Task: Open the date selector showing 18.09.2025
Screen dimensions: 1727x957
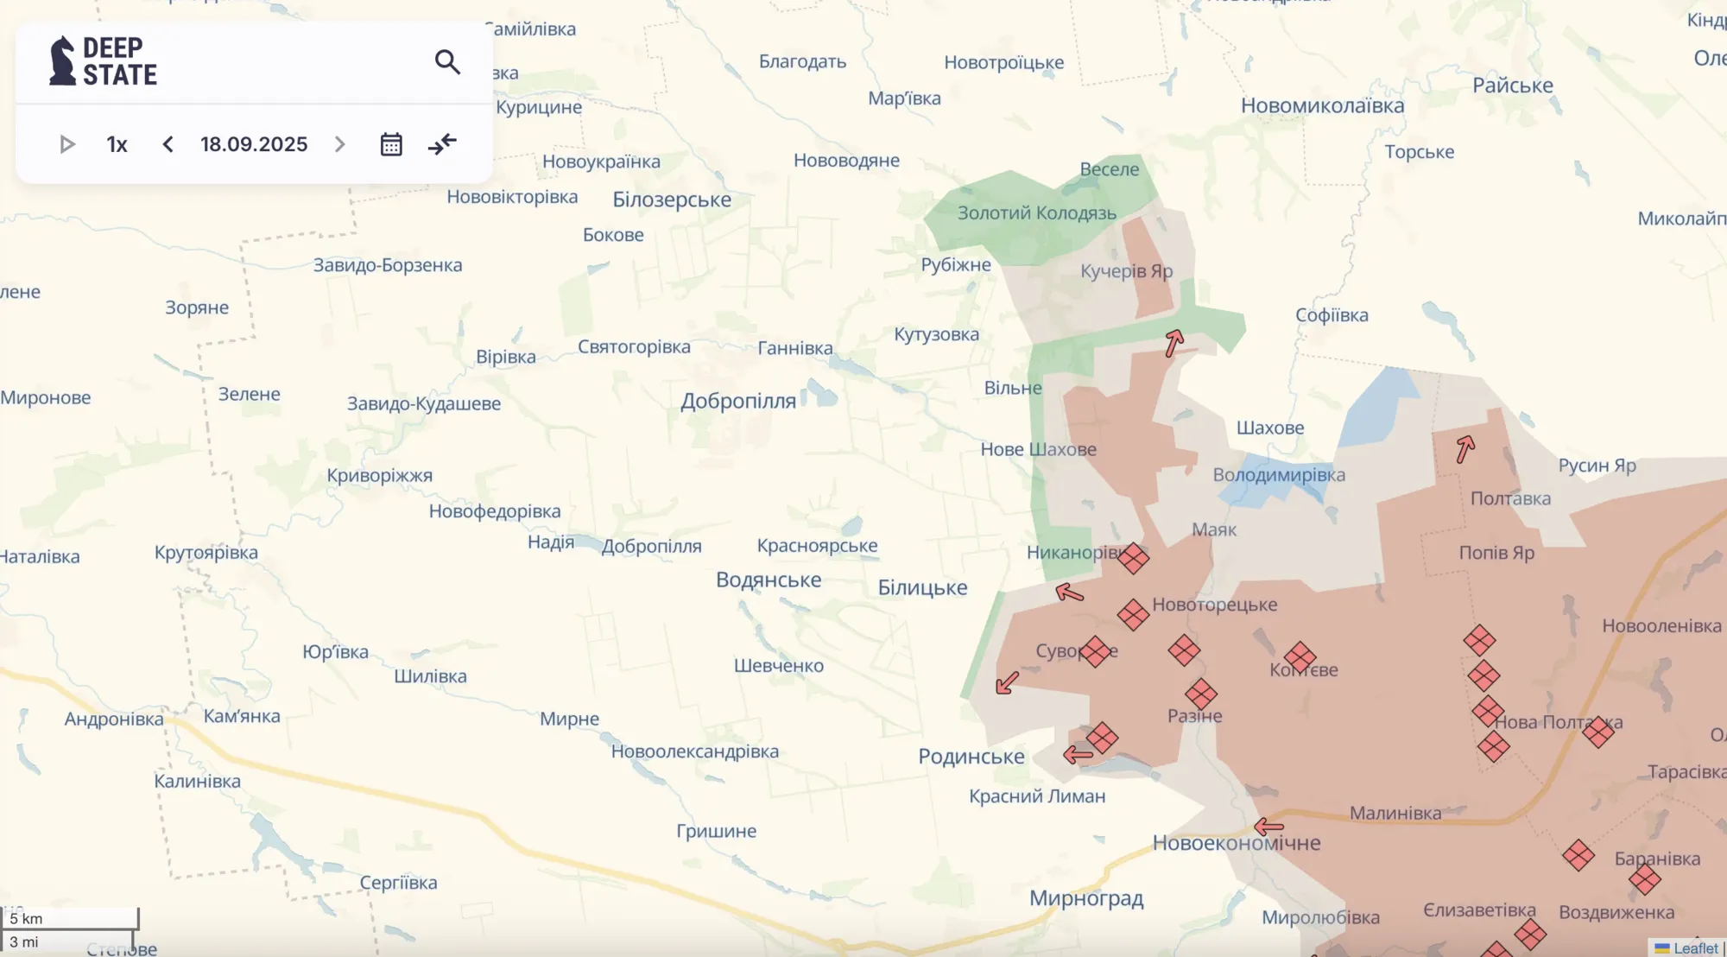Action: click(254, 144)
